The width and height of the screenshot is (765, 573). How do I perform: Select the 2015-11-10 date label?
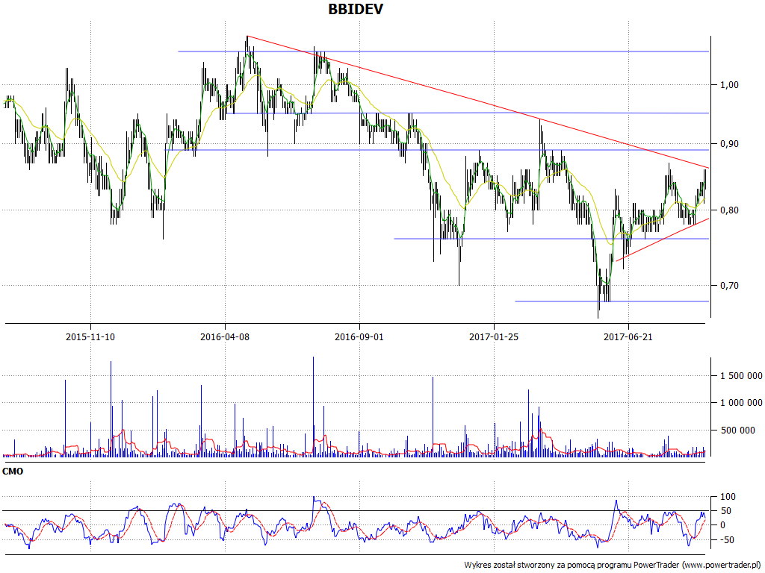90,336
